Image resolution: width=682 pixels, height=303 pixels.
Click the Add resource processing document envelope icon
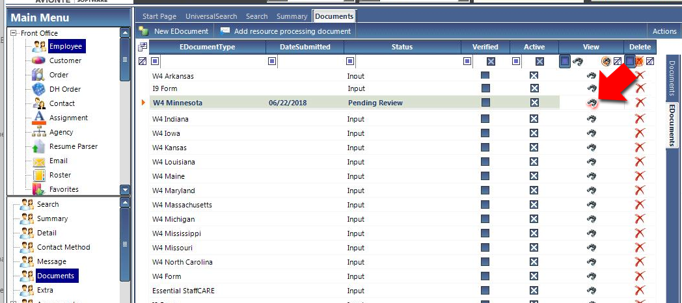[225, 31]
